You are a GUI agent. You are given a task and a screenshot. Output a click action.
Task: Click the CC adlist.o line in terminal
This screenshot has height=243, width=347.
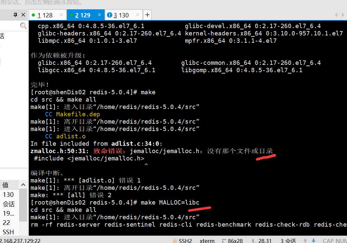coord(65,136)
